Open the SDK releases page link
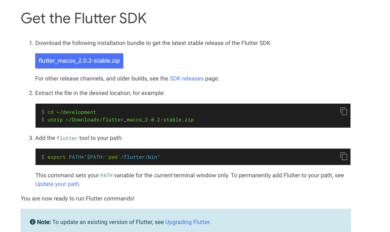 [x=186, y=79]
